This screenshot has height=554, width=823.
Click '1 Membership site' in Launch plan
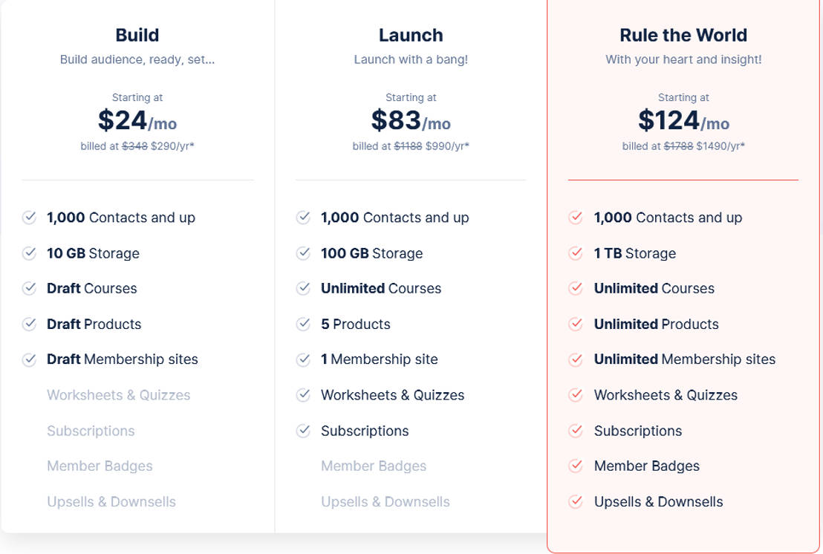(380, 359)
